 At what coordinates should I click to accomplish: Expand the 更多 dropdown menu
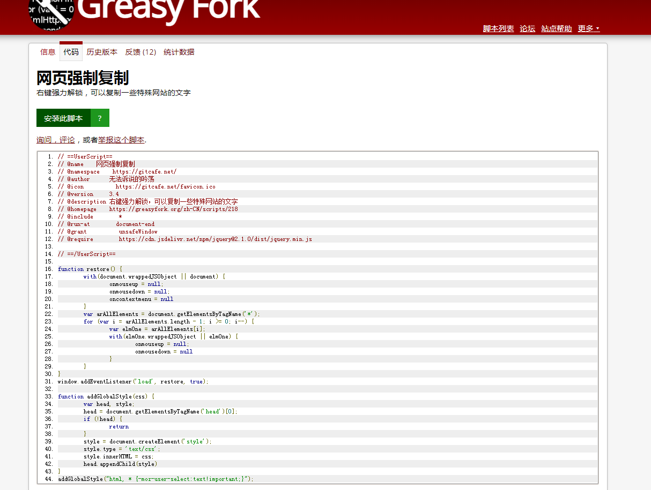click(x=589, y=29)
